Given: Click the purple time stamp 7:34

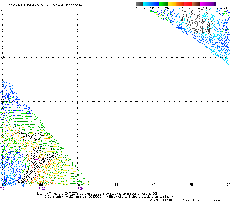Looking at the screenshot, I should tap(81, 189).
